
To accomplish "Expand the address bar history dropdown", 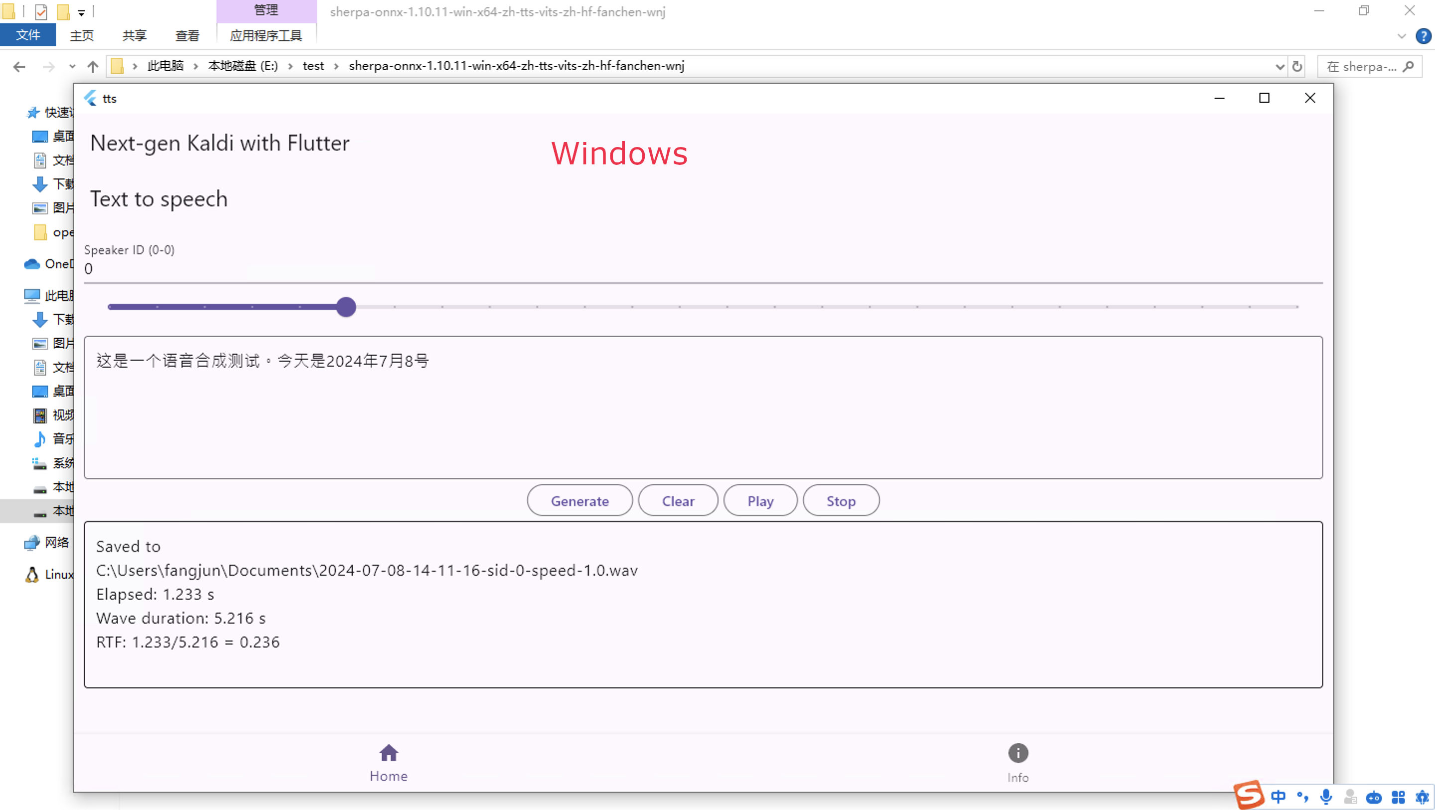I will coord(1280,67).
